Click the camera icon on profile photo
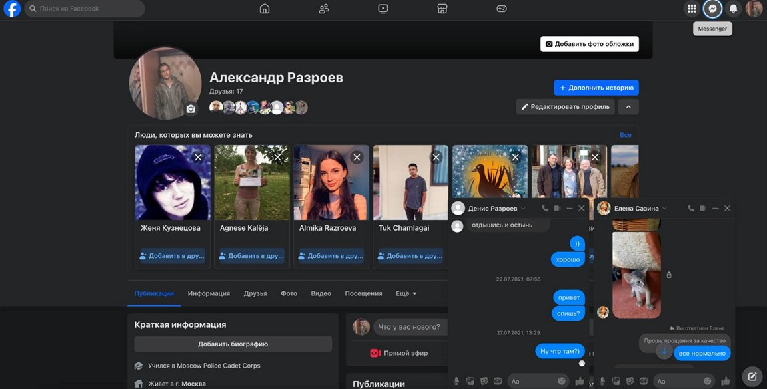 (x=191, y=109)
